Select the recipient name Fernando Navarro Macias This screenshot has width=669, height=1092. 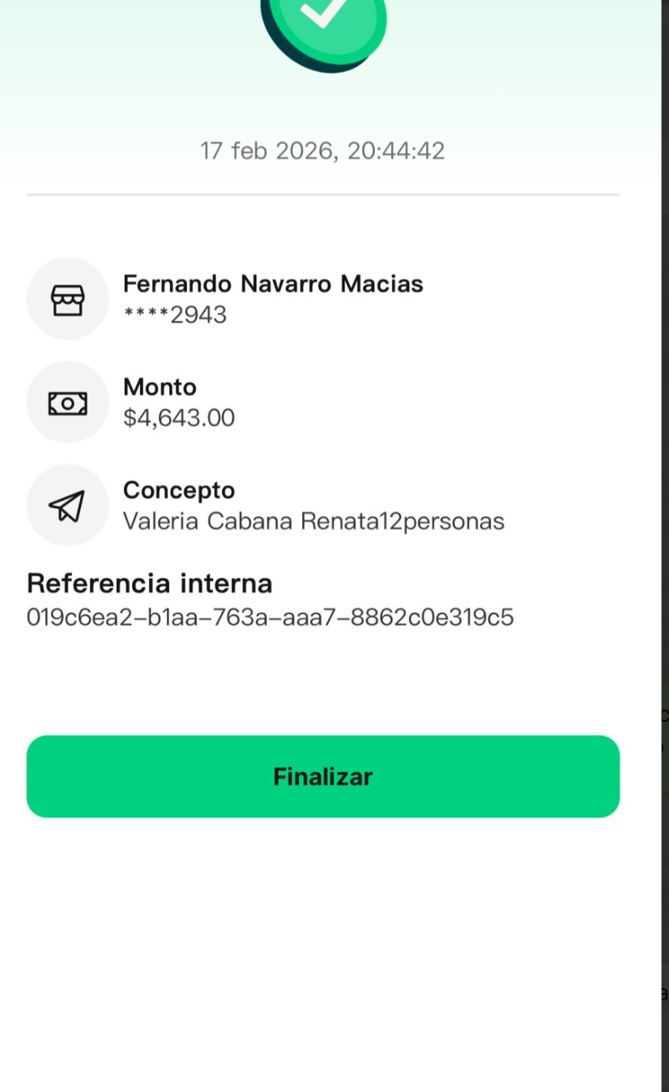click(x=273, y=284)
